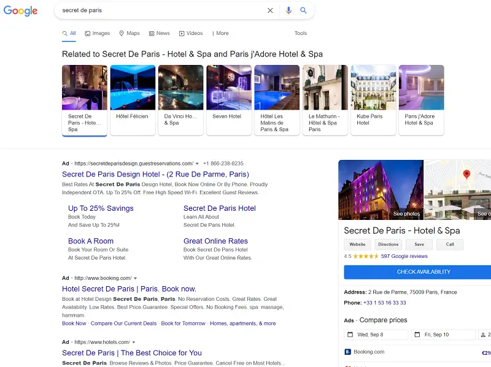Click the News tab icon

pos(152,34)
